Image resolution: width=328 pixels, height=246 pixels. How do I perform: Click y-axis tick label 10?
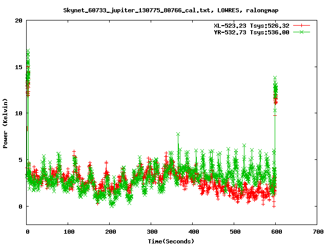(x=19, y=113)
